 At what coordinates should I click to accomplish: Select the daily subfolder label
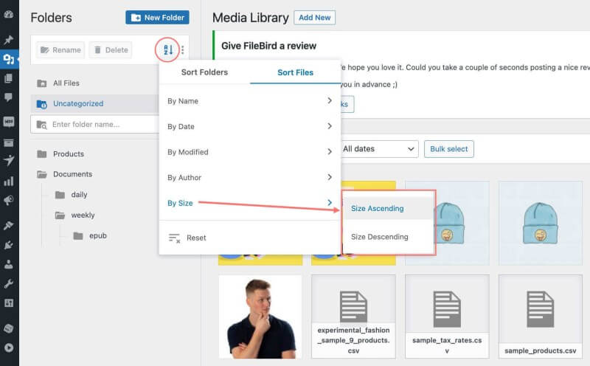coord(79,195)
